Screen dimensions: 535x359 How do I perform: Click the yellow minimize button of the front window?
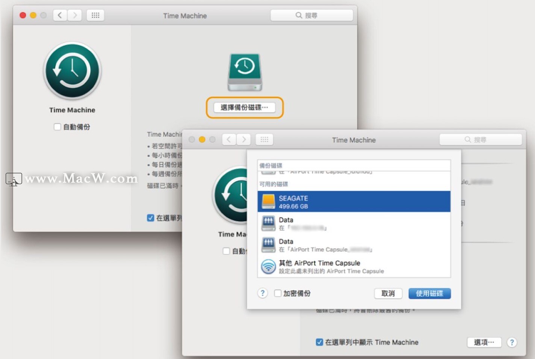(202, 140)
